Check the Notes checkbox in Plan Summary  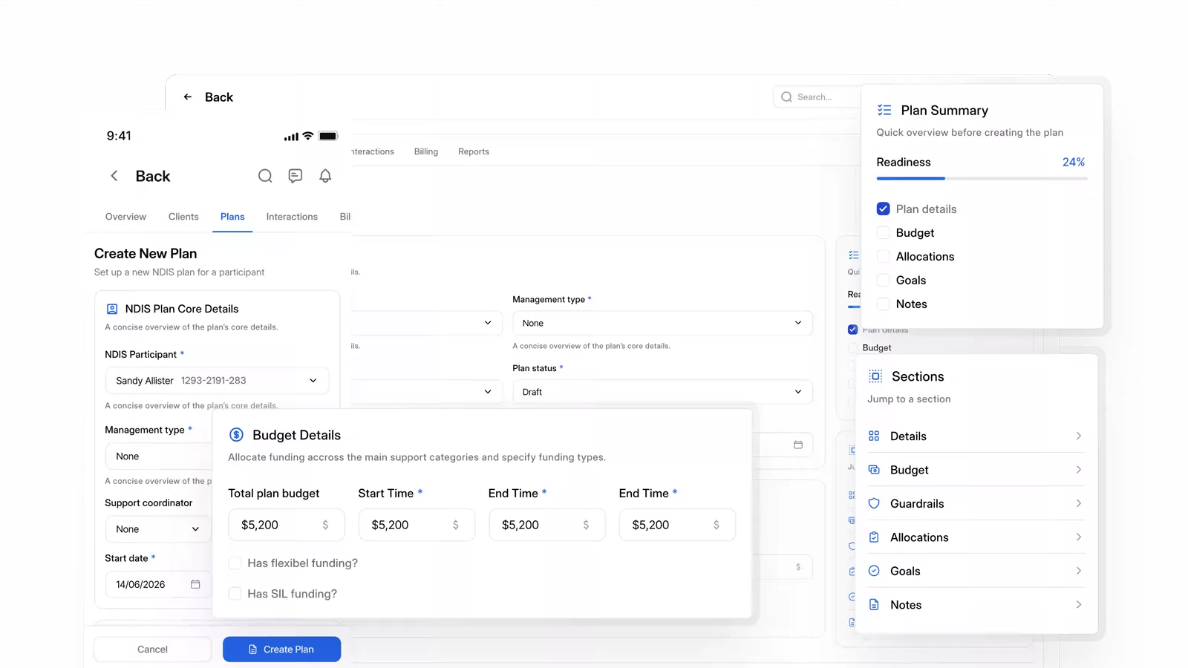(883, 304)
